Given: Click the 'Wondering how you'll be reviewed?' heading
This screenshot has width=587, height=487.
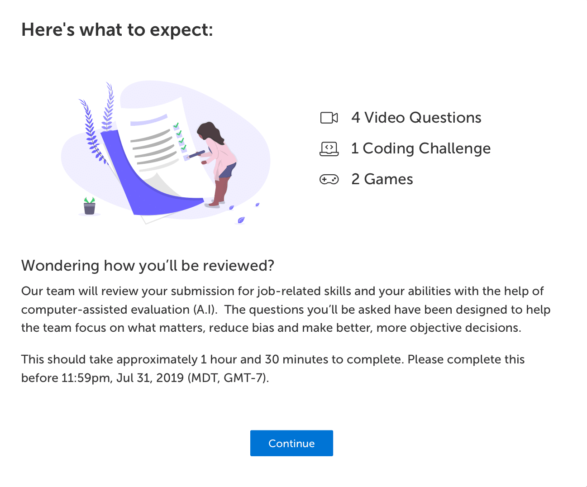Looking at the screenshot, I should tap(148, 266).
